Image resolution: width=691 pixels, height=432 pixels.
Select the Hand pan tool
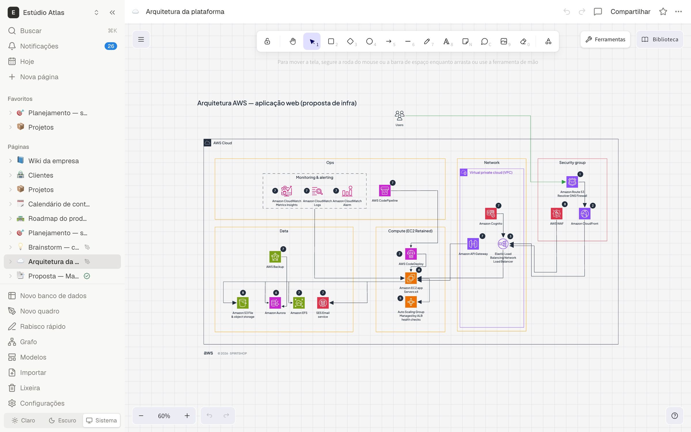tap(293, 41)
